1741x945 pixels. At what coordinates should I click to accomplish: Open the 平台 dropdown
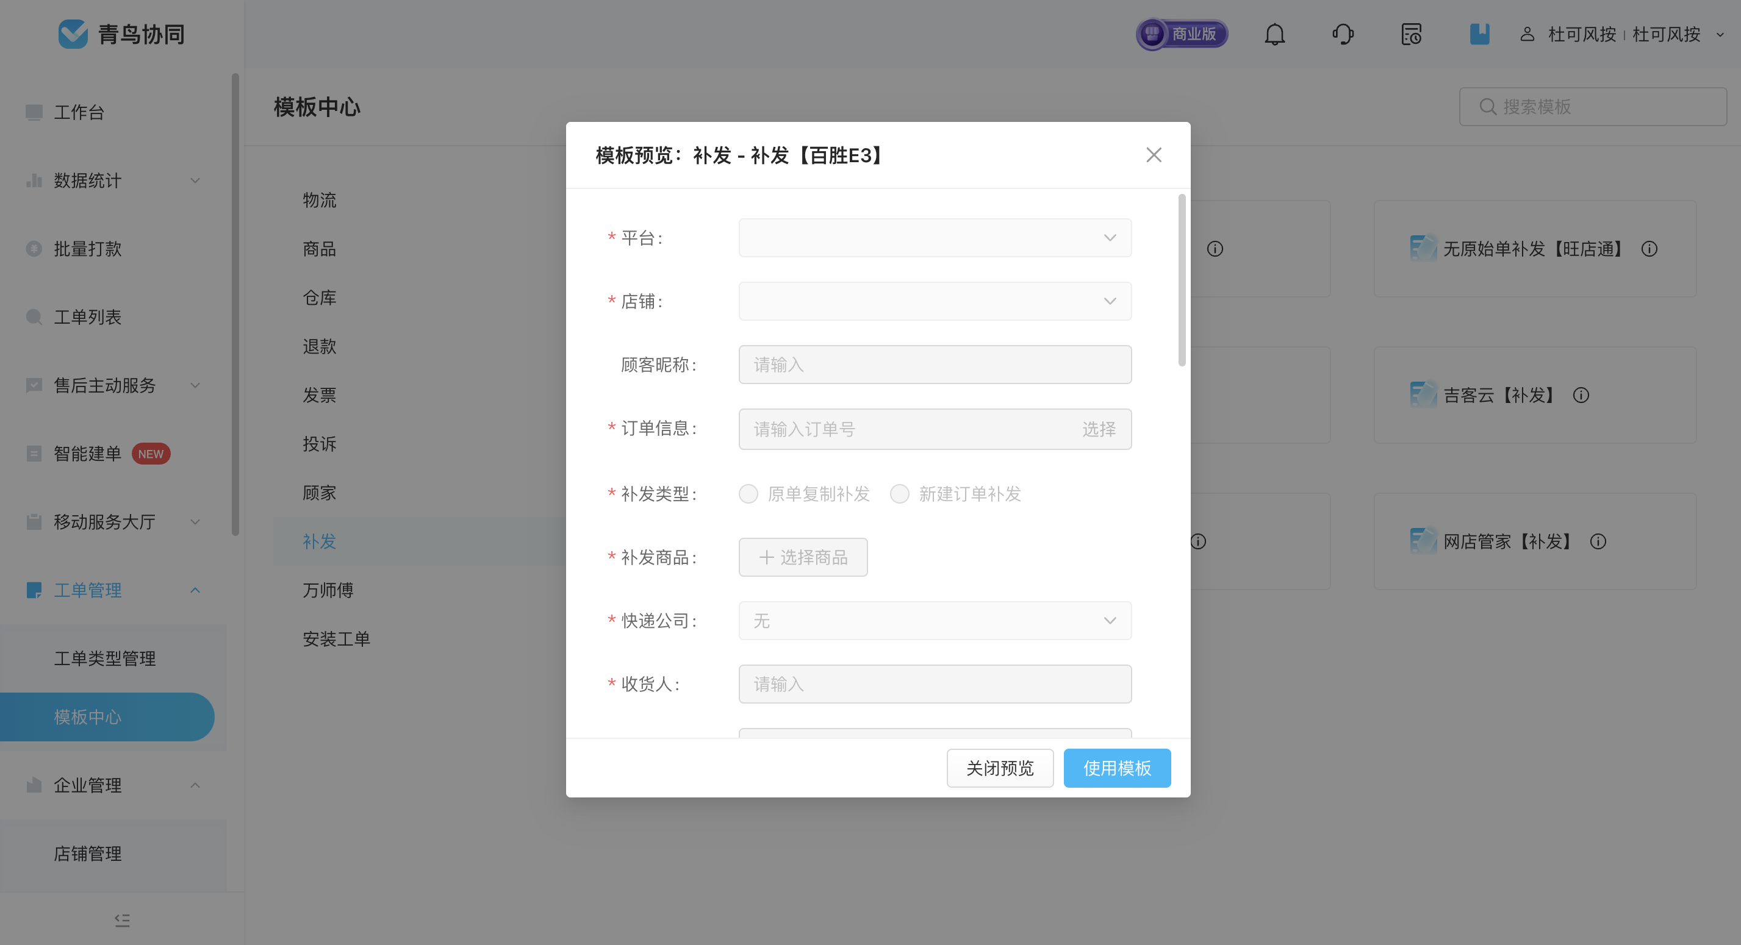(x=935, y=238)
